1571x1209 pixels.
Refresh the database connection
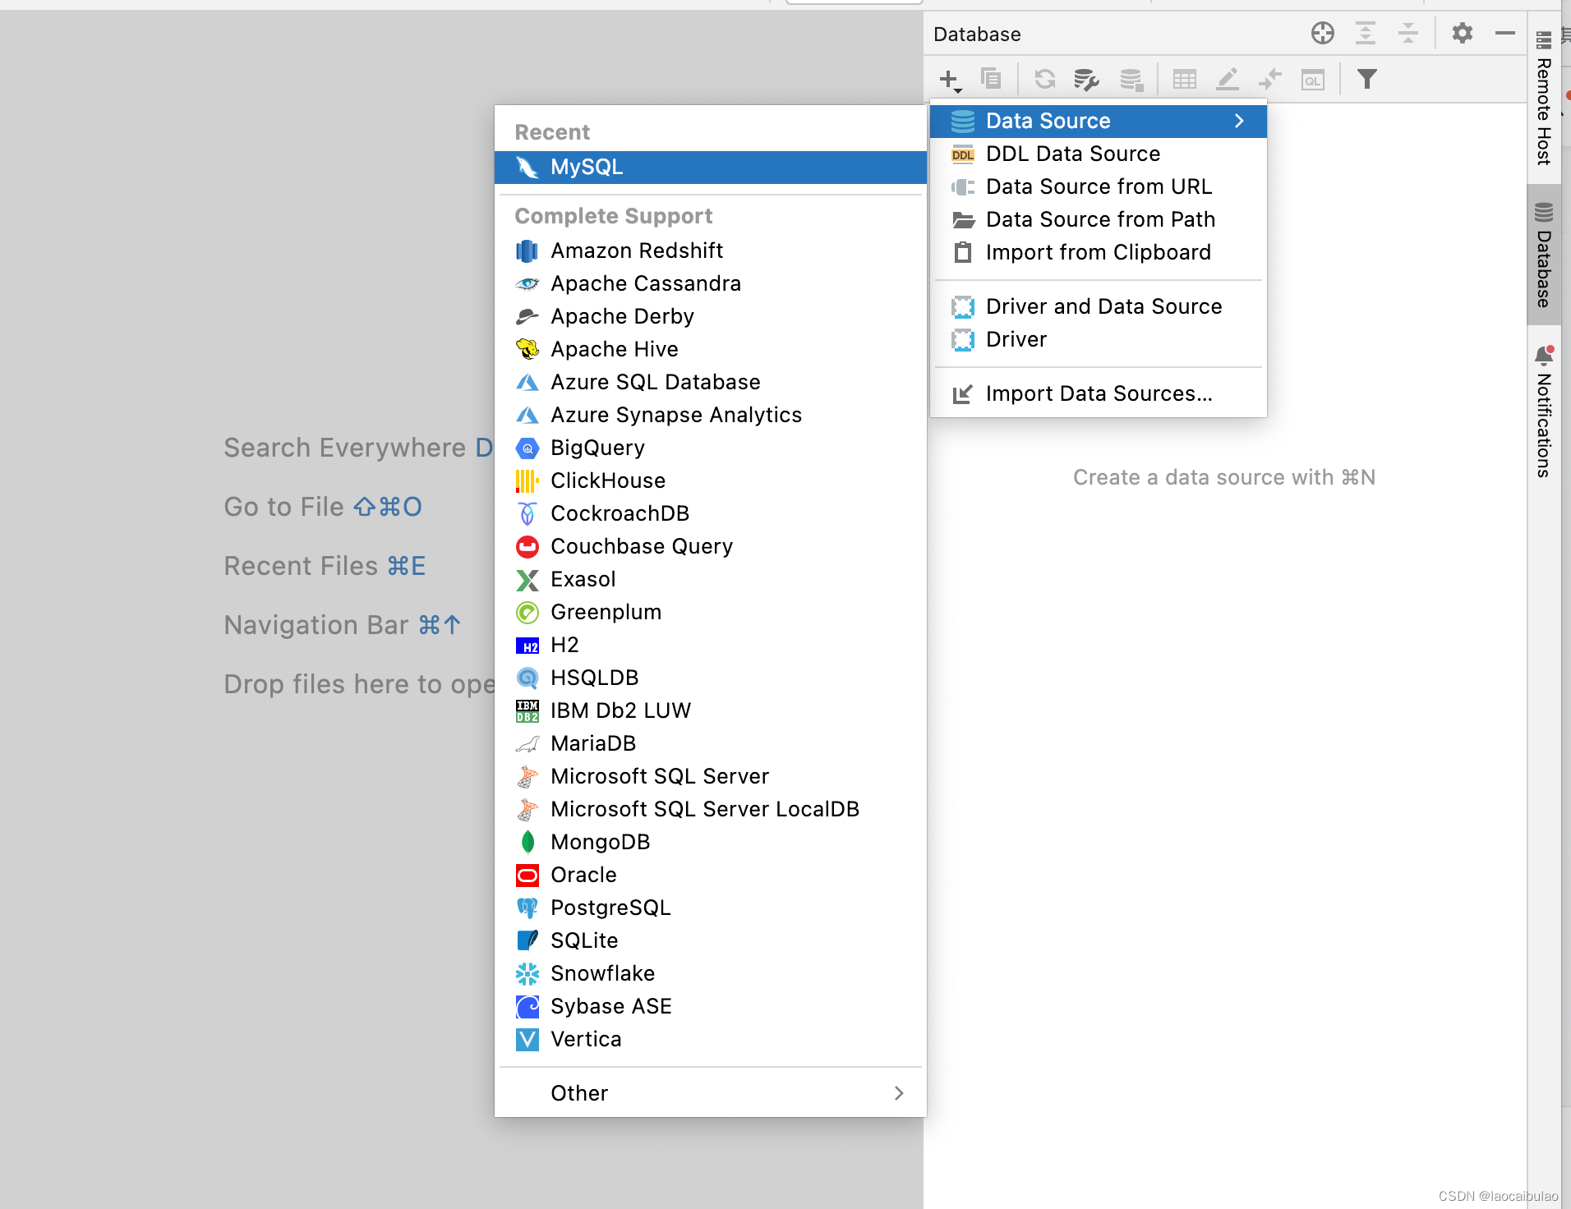click(x=1045, y=79)
